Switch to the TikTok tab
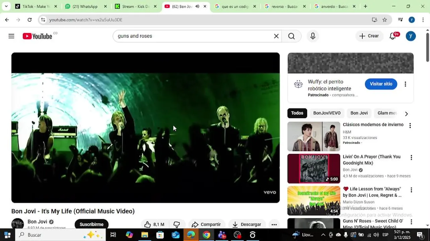This screenshot has height=241, width=430. pos(36,6)
